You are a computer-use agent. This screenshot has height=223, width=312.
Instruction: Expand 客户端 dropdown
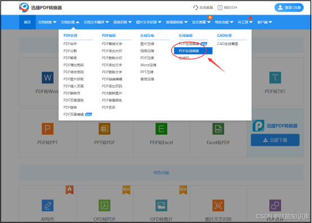265,22
